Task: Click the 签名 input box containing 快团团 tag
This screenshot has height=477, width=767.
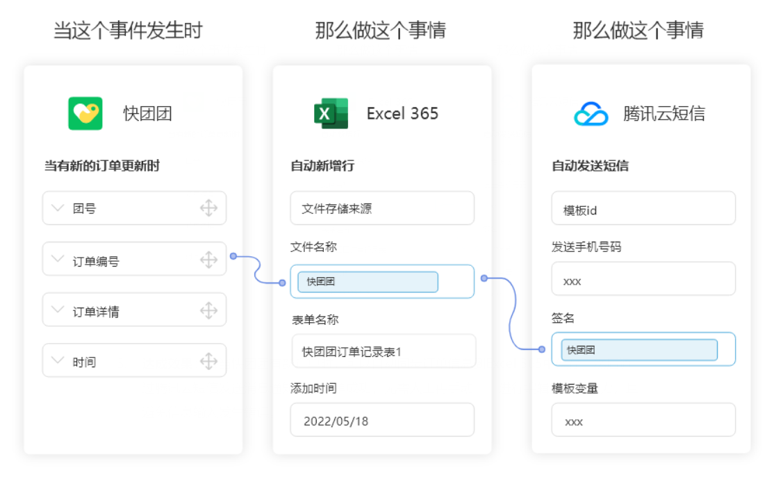Action: [643, 349]
